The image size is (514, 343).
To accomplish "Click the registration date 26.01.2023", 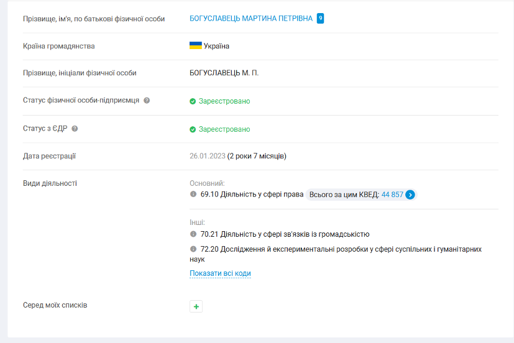I will pyautogui.click(x=207, y=156).
